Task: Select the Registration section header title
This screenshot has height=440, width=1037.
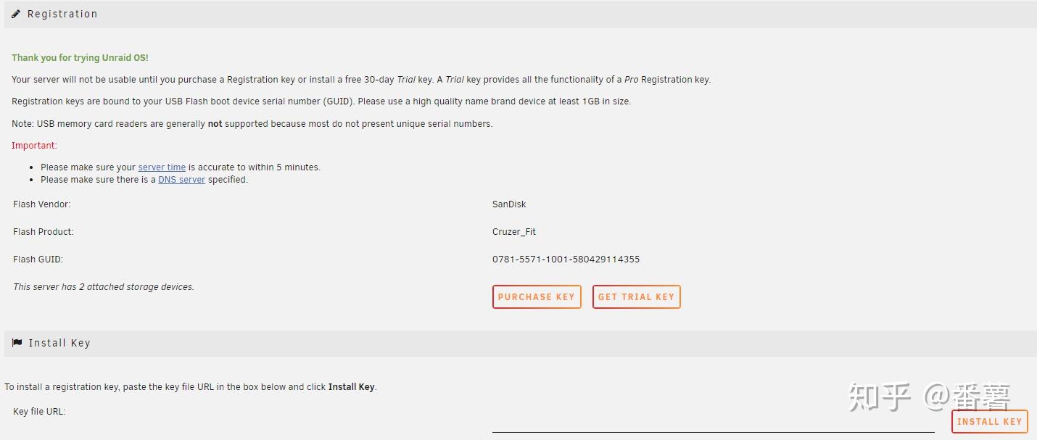Action: (62, 14)
